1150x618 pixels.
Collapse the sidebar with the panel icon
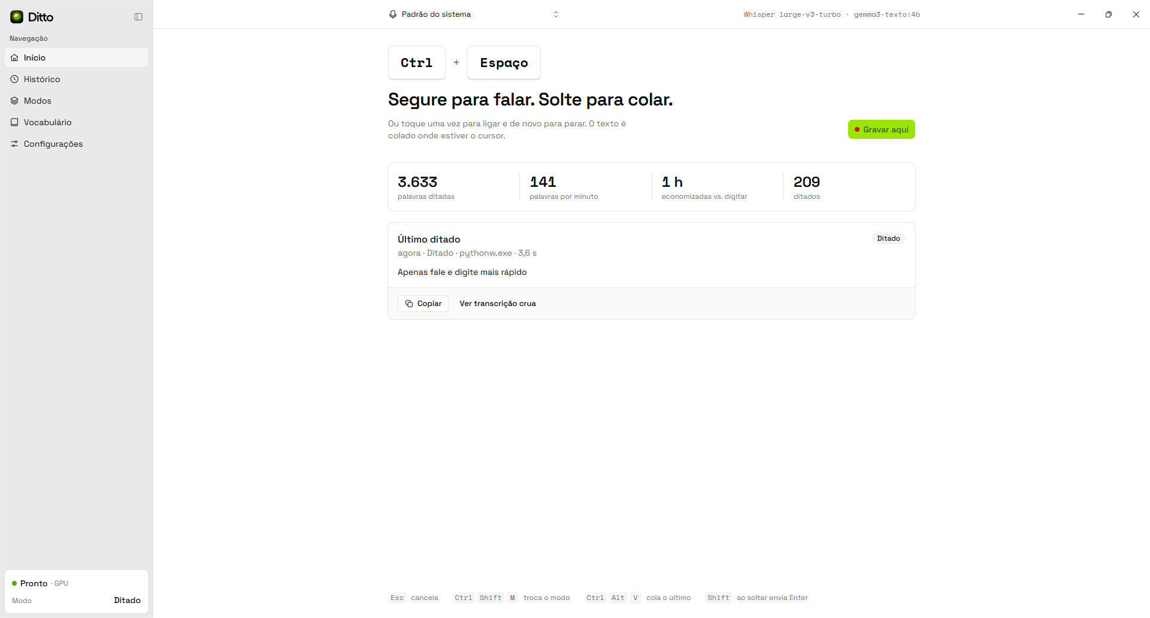[x=138, y=17]
